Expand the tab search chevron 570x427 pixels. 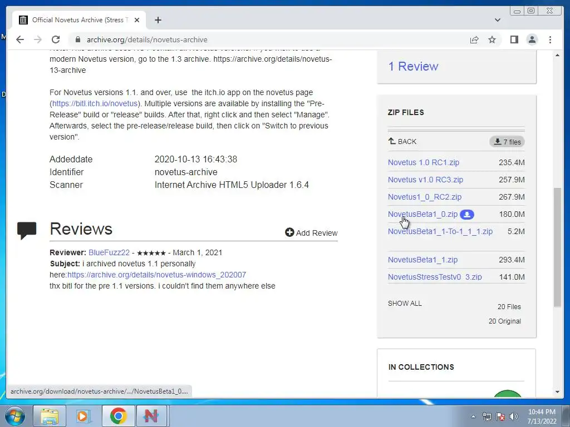(497, 20)
